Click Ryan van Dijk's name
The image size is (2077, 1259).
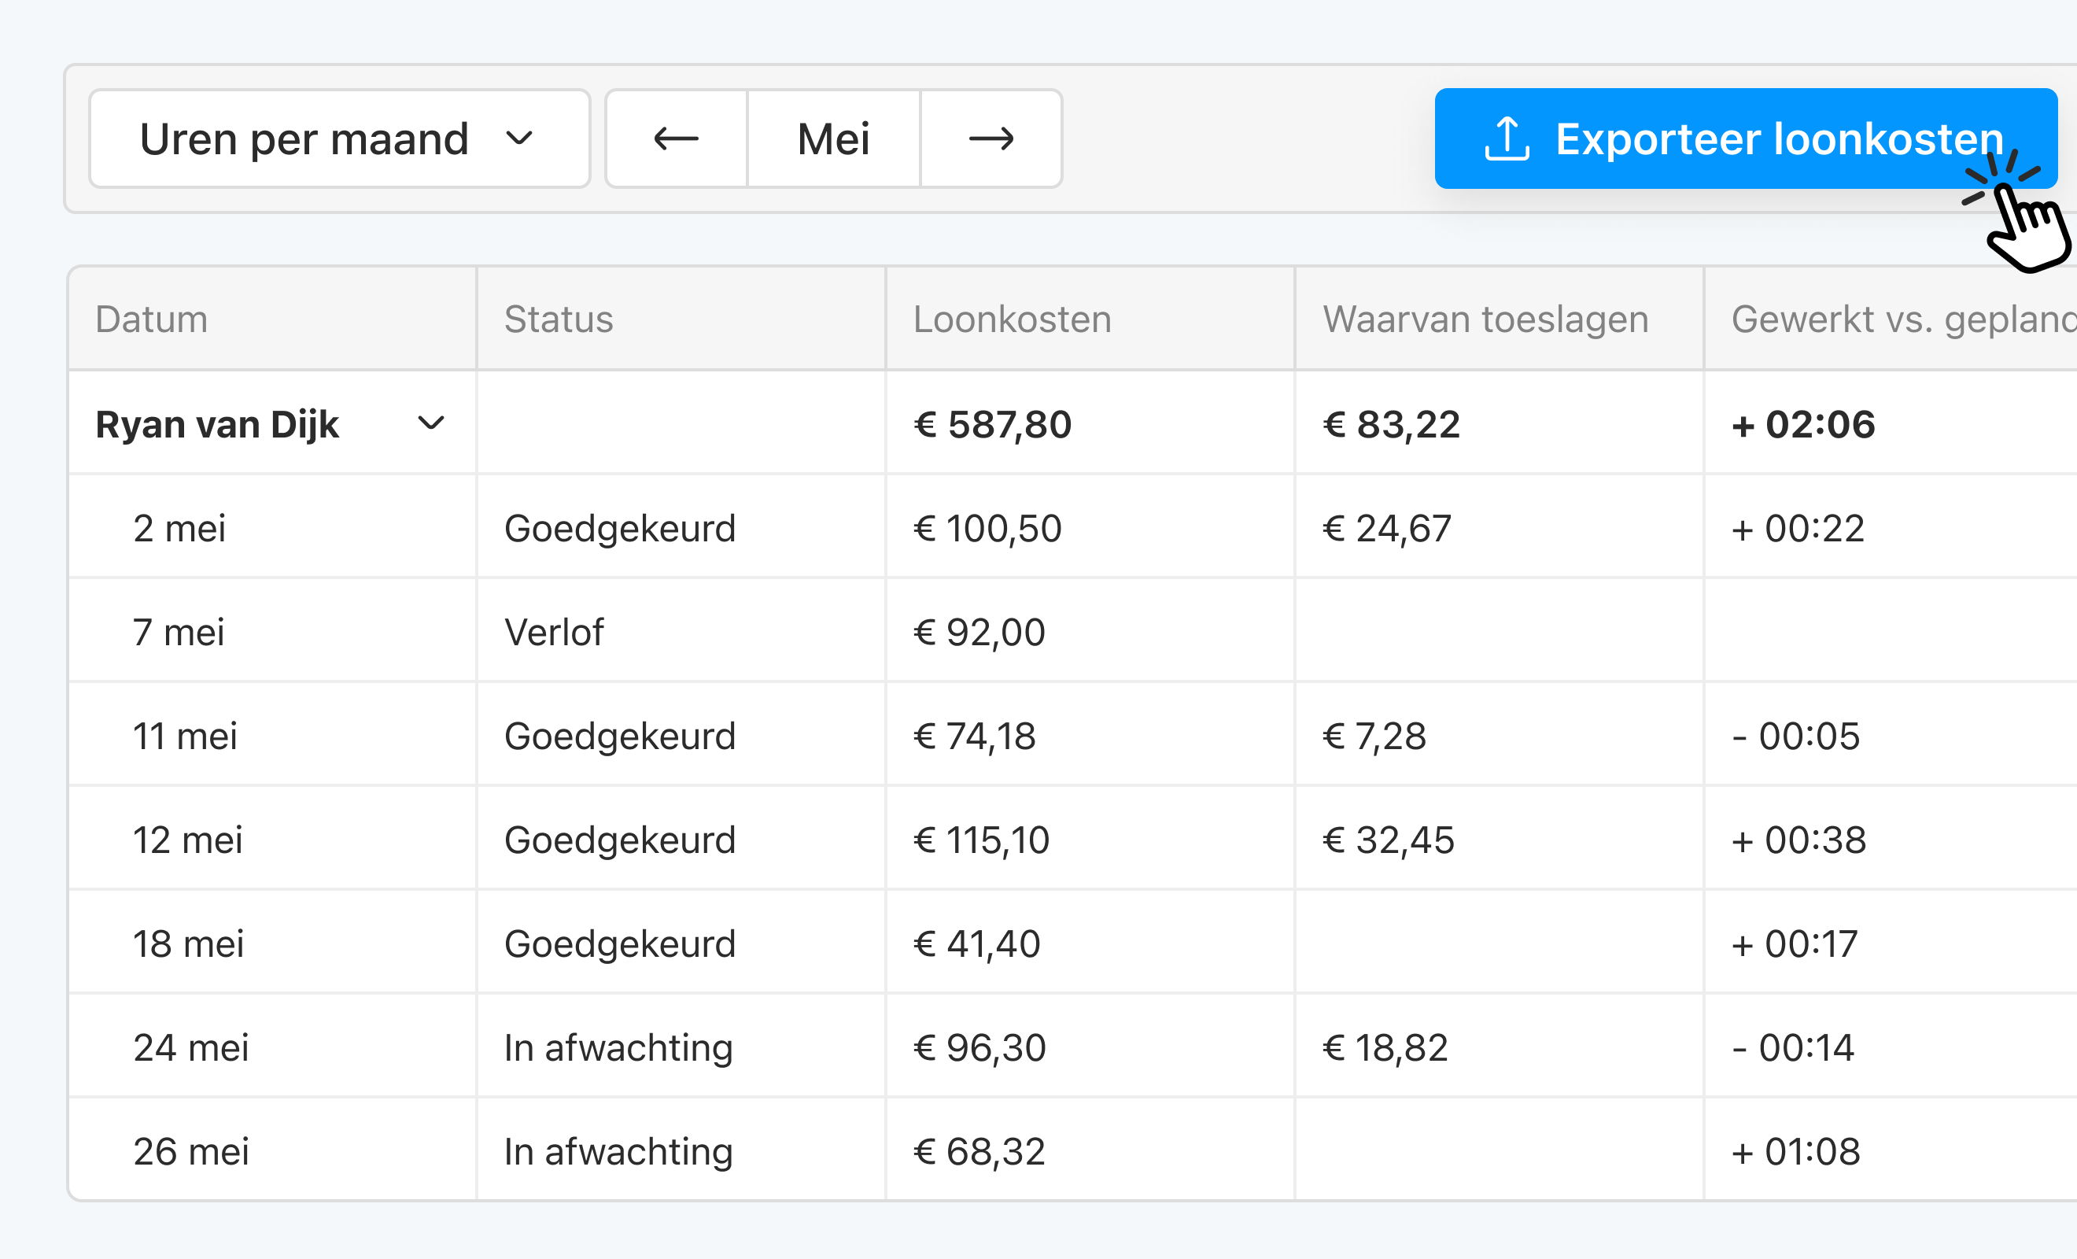(x=216, y=424)
